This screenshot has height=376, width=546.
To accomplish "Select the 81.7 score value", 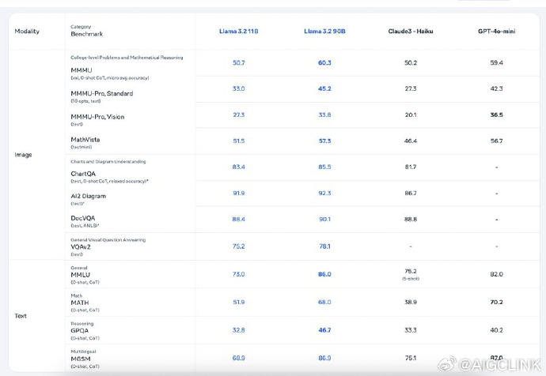I will click(x=411, y=167).
